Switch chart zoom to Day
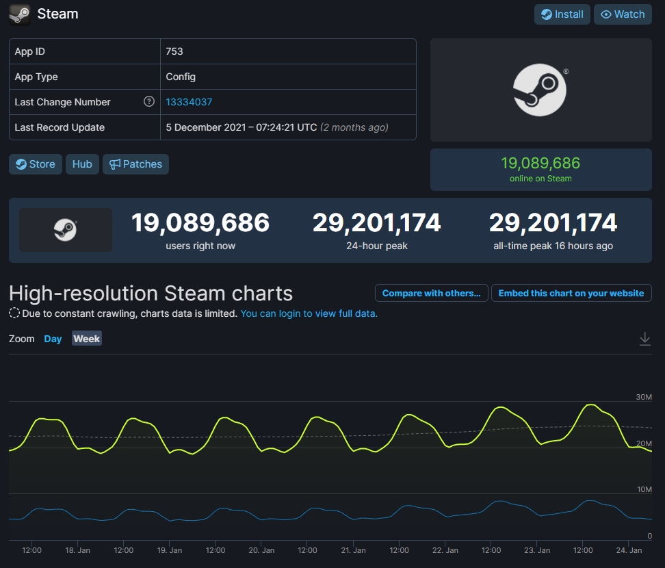The width and height of the screenshot is (665, 568). [x=53, y=339]
